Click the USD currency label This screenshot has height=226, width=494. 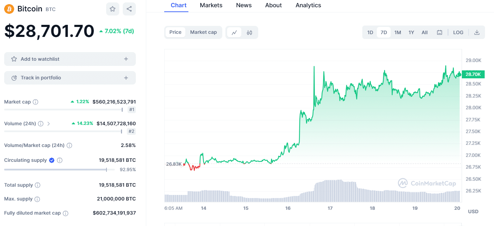tap(473, 212)
